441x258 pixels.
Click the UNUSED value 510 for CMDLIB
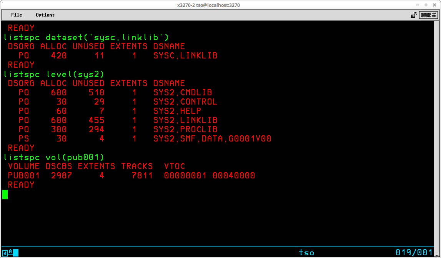click(x=97, y=93)
